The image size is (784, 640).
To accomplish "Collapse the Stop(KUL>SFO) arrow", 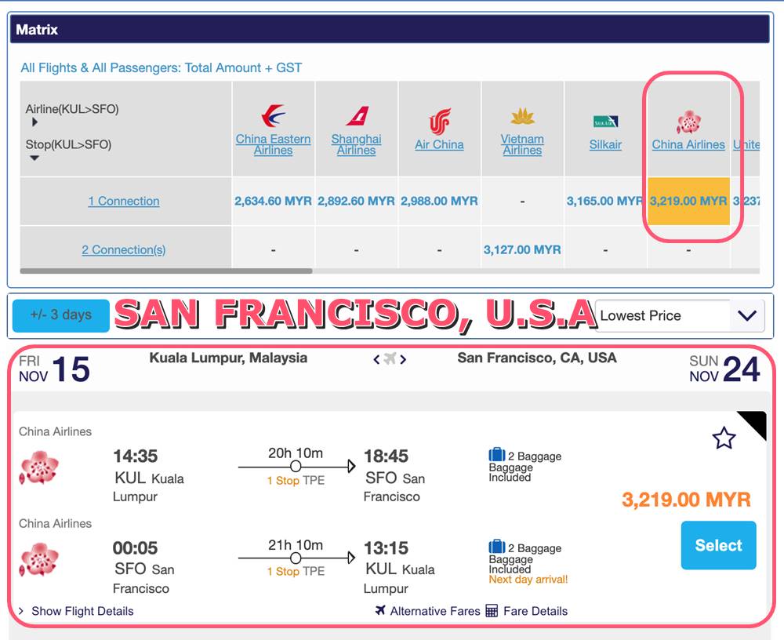I will (x=34, y=158).
